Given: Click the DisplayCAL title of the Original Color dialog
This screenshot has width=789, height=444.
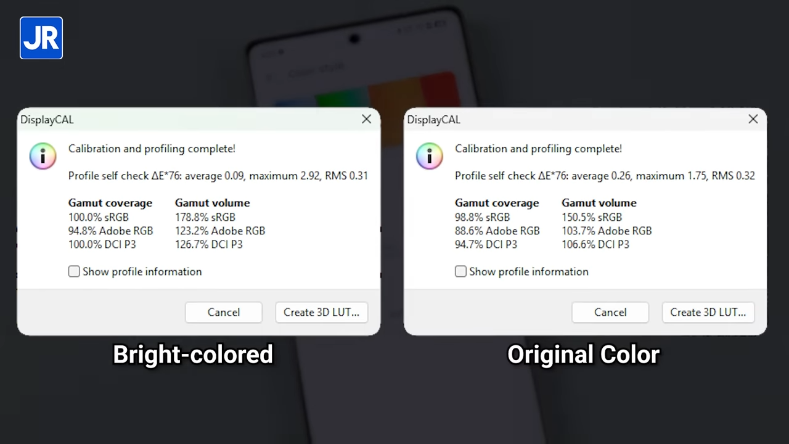Looking at the screenshot, I should [x=433, y=120].
